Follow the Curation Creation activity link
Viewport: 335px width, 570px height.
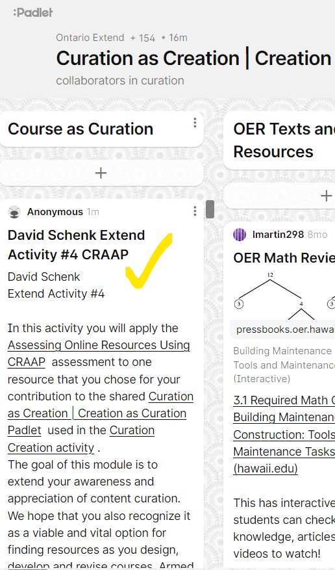81,439
